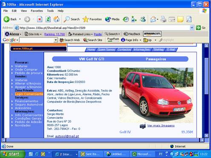Image resolution: width=211 pixels, height=158 pixels.
Task: Click the vertical scrollbar down arrow
Action: pyautogui.click(x=206, y=135)
